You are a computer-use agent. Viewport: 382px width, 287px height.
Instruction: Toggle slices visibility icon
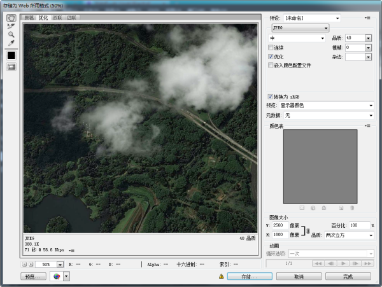click(x=11, y=67)
